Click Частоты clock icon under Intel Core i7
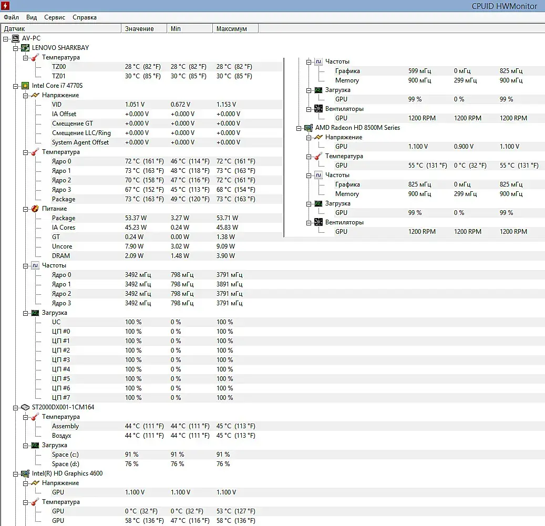545x526 pixels. coord(35,265)
